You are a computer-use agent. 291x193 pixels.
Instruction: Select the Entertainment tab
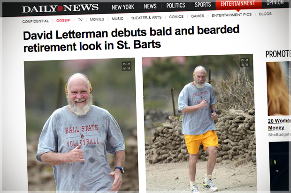tap(238, 4)
